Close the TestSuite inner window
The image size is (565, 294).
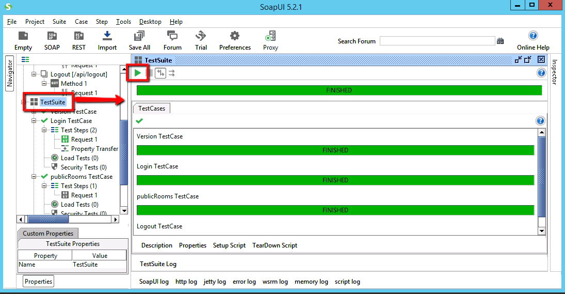pyautogui.click(x=541, y=59)
